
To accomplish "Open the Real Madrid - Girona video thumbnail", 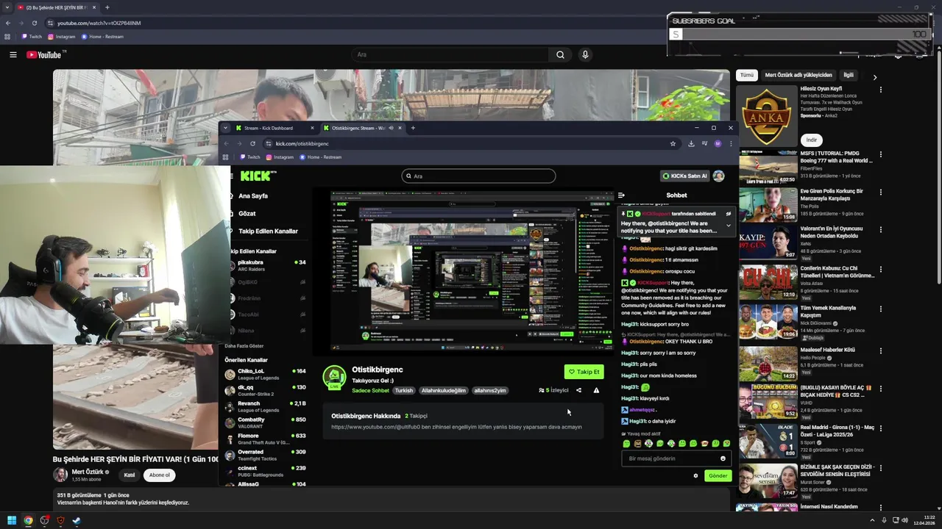I will coord(768,440).
